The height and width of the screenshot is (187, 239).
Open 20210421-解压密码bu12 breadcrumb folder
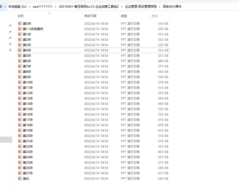click(x=89, y=7)
